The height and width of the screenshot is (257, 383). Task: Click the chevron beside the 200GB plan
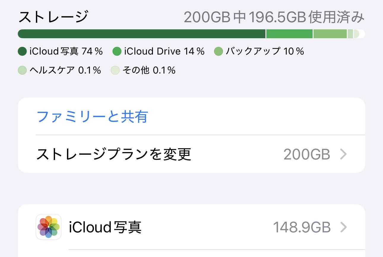pyautogui.click(x=343, y=154)
